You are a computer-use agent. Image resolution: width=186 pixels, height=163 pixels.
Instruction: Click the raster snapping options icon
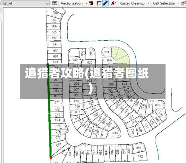[x=55, y=3]
